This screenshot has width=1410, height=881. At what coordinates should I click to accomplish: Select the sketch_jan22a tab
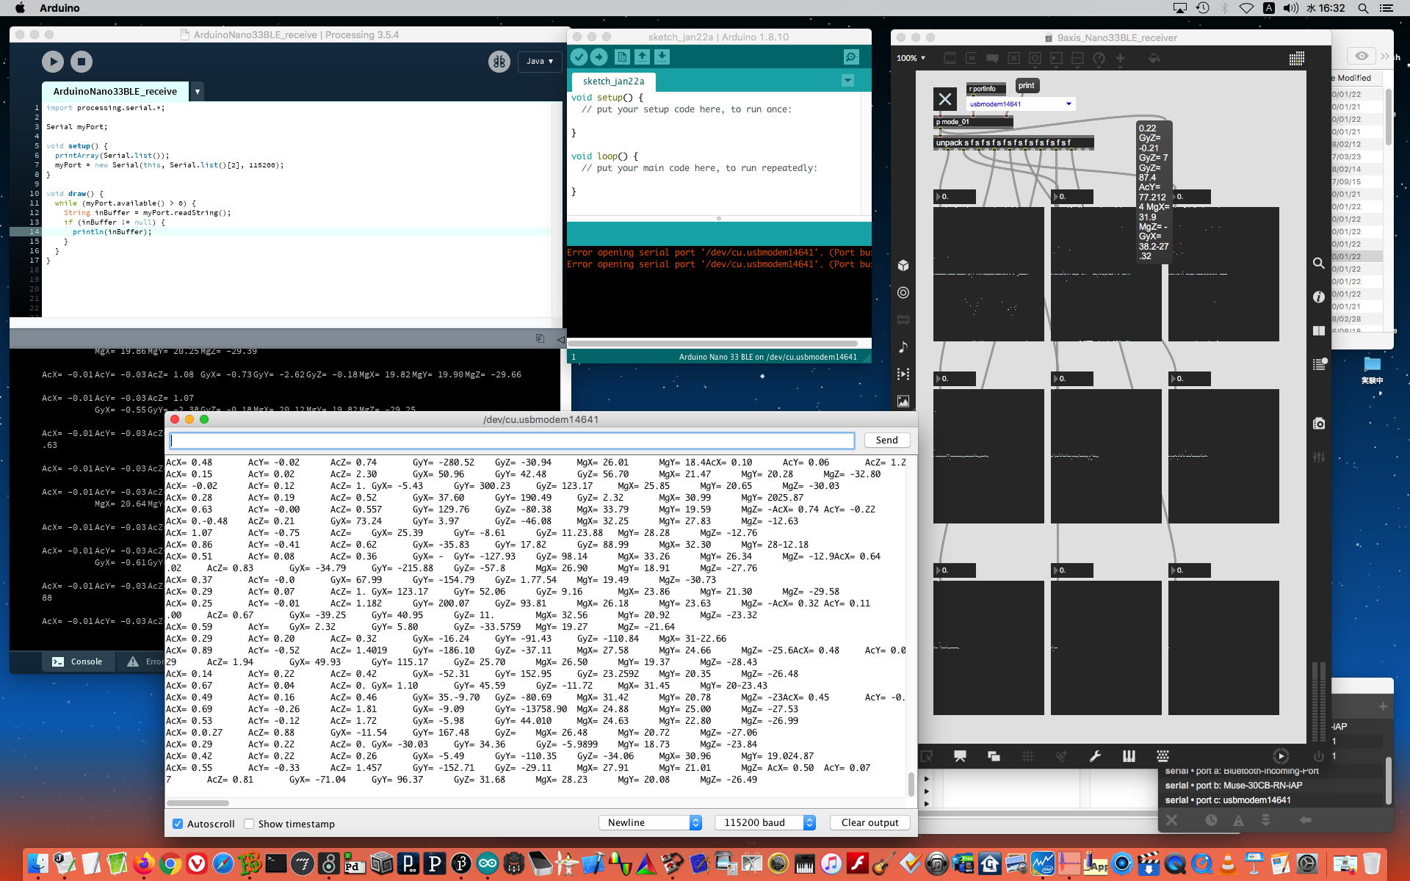tap(613, 81)
